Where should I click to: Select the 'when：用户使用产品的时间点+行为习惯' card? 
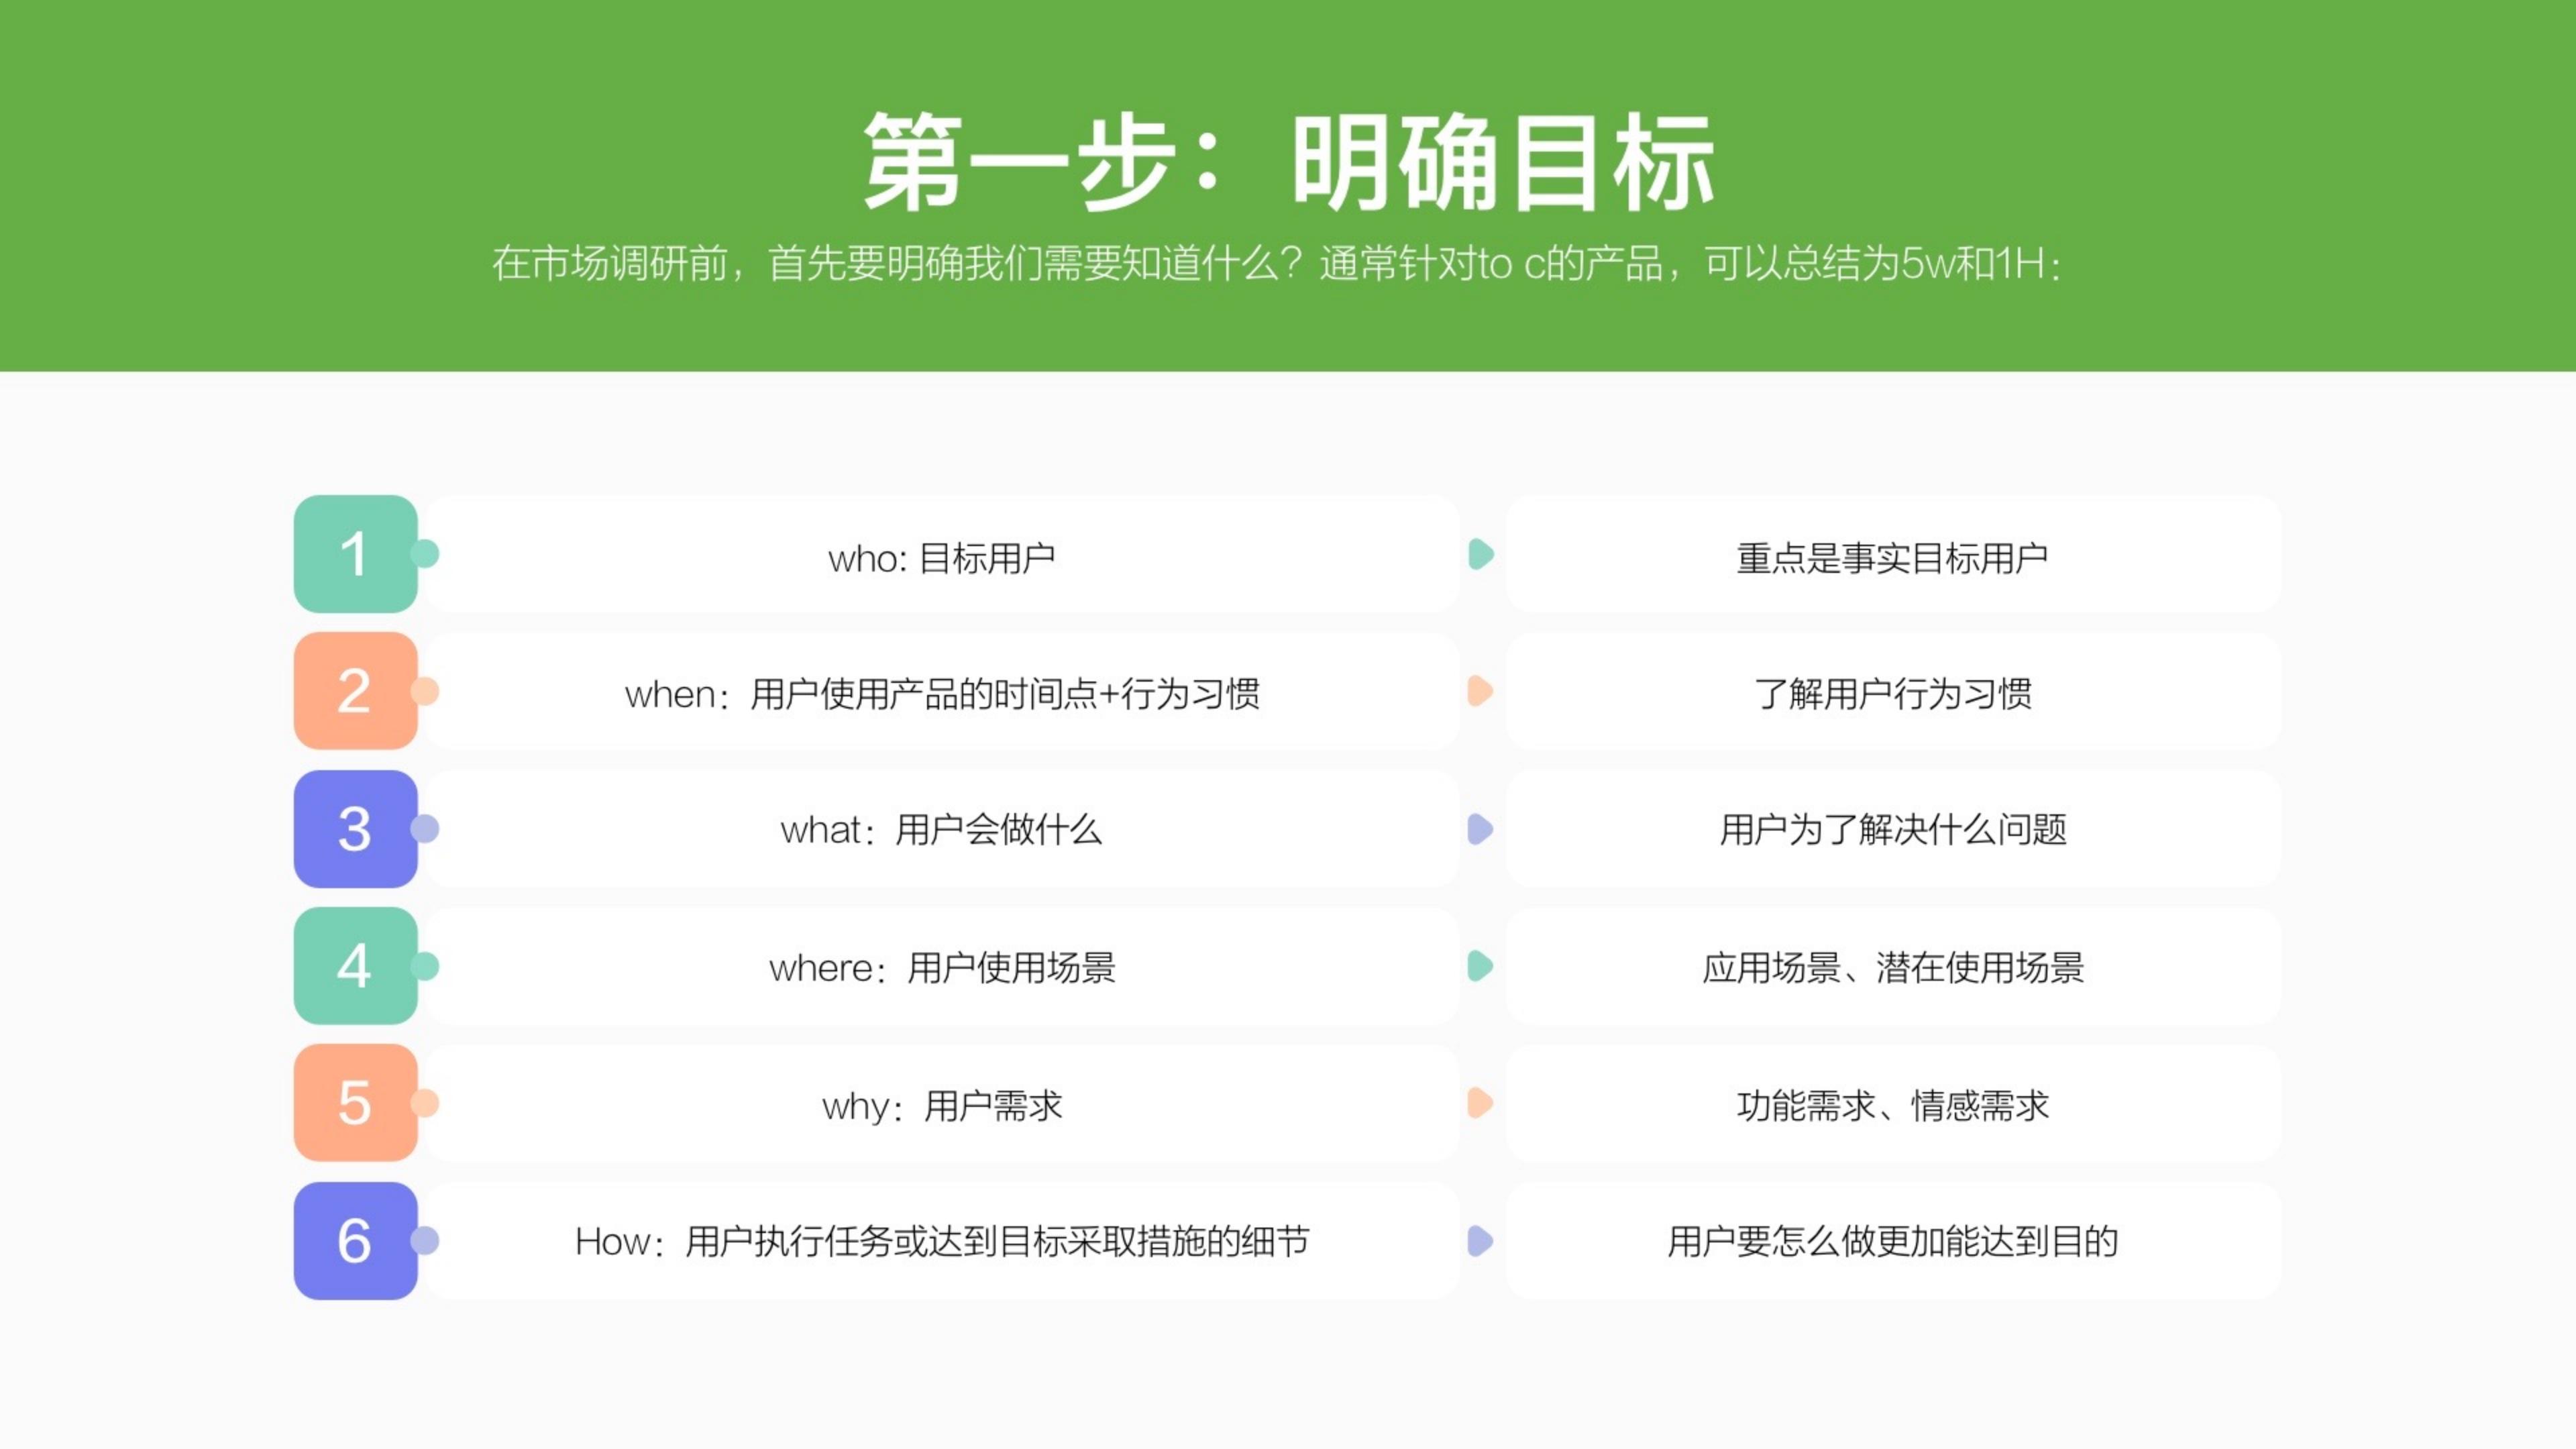coord(942,691)
